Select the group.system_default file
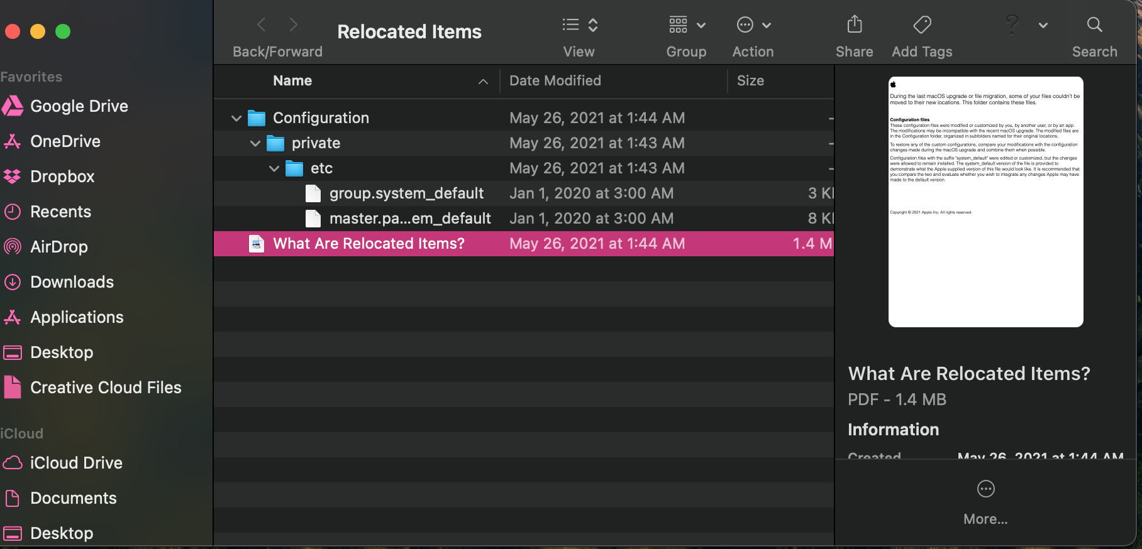The image size is (1142, 549). click(406, 193)
